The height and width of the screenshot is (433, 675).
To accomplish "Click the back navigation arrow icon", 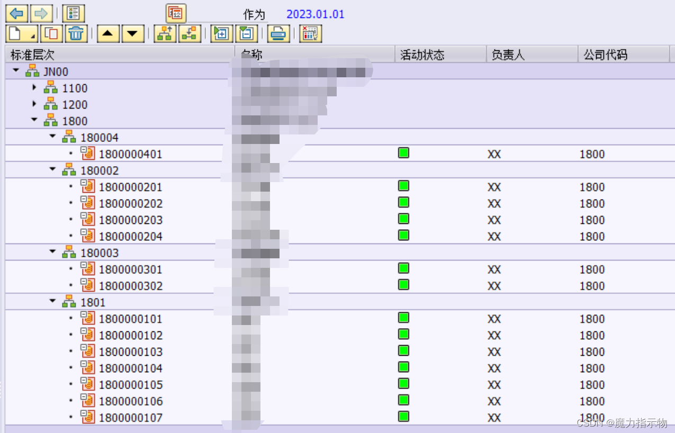I will pyautogui.click(x=16, y=13).
